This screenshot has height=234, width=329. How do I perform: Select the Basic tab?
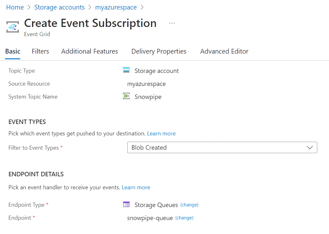tap(13, 51)
